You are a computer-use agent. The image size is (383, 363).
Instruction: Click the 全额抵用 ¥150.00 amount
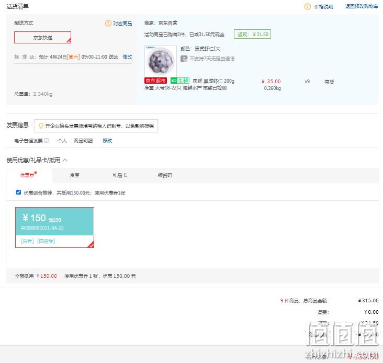[47, 276]
